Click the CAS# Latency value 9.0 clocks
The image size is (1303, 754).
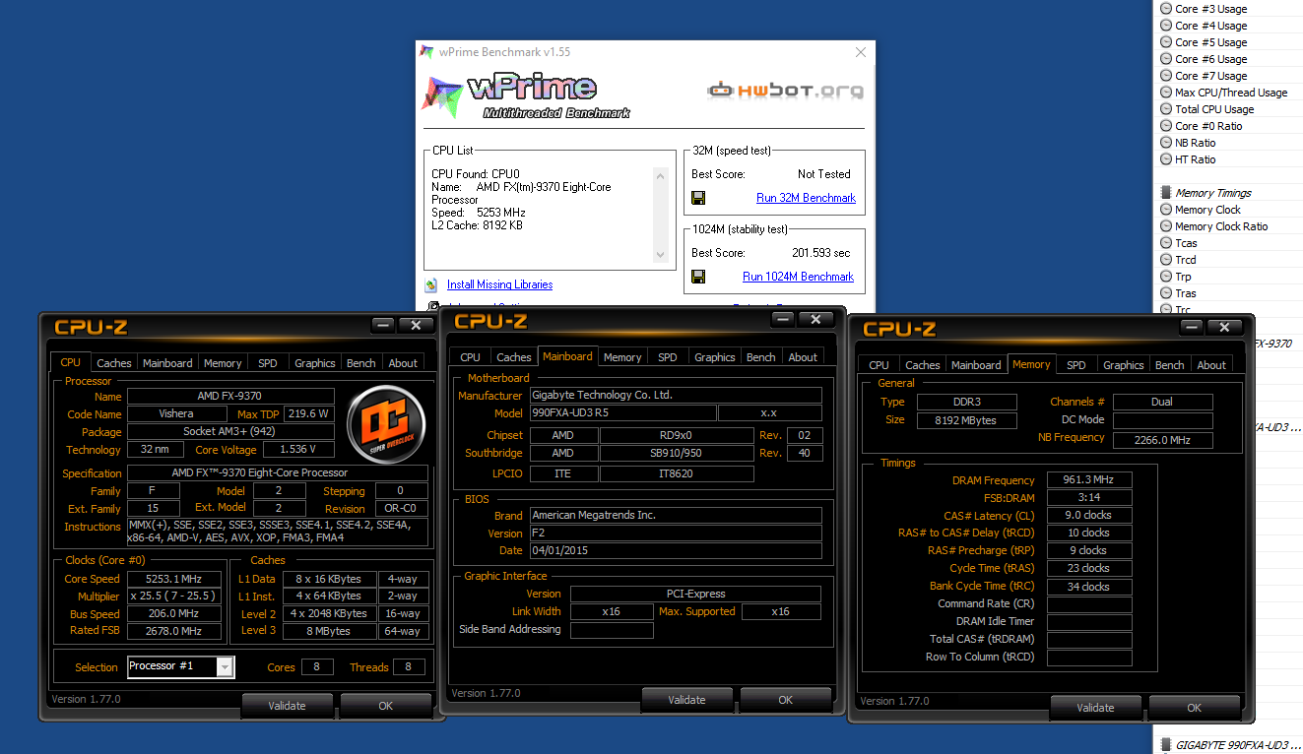(x=1089, y=516)
